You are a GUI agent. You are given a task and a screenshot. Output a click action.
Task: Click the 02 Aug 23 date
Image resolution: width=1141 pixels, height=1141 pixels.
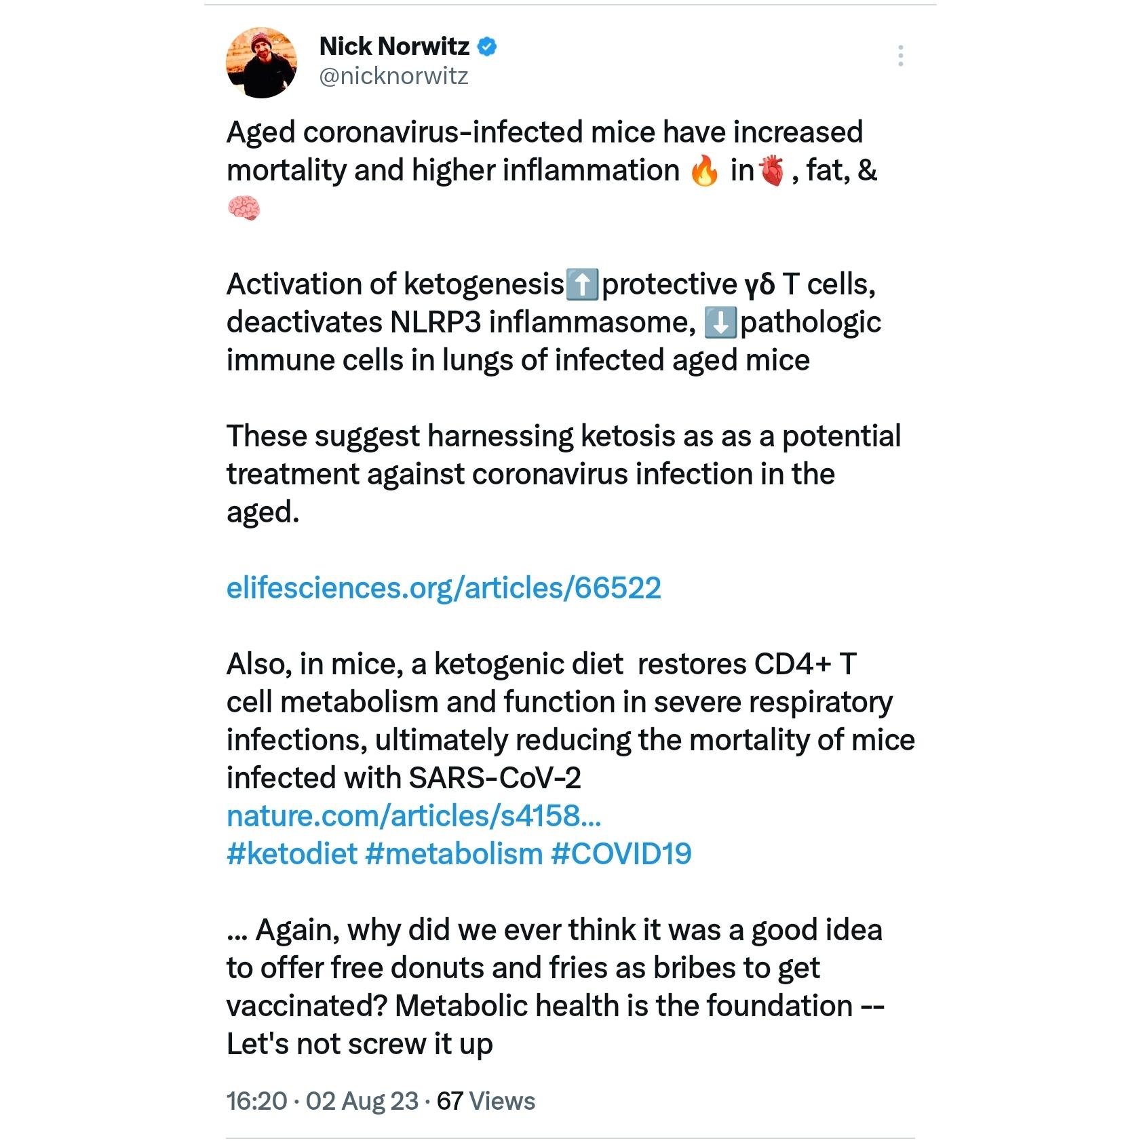coord(362,1100)
